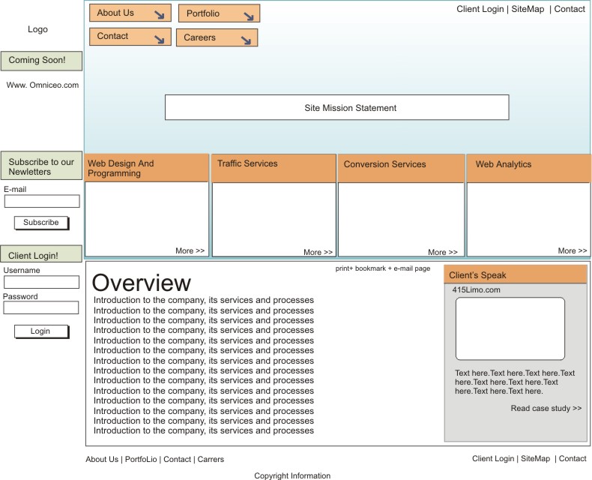Select Traffic Services header
The height and width of the screenshot is (480, 592).
[274, 168]
